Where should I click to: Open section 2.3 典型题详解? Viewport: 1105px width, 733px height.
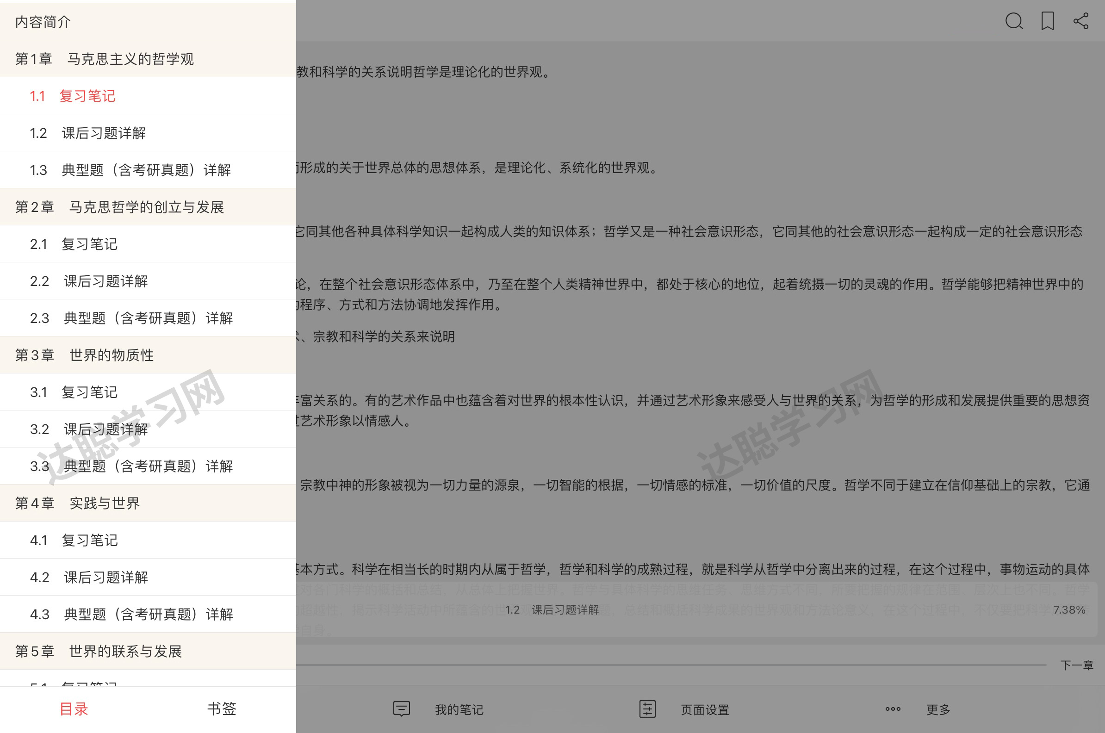click(x=148, y=318)
